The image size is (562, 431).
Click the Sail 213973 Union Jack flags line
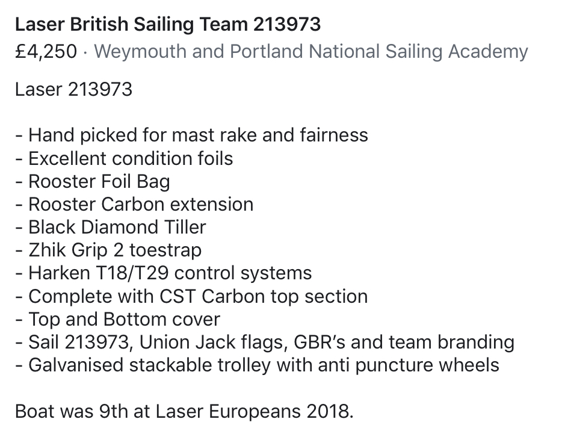[x=265, y=342]
